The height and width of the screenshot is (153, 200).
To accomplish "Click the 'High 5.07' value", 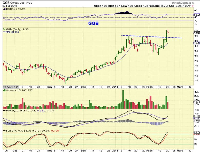I will coord(114,6).
